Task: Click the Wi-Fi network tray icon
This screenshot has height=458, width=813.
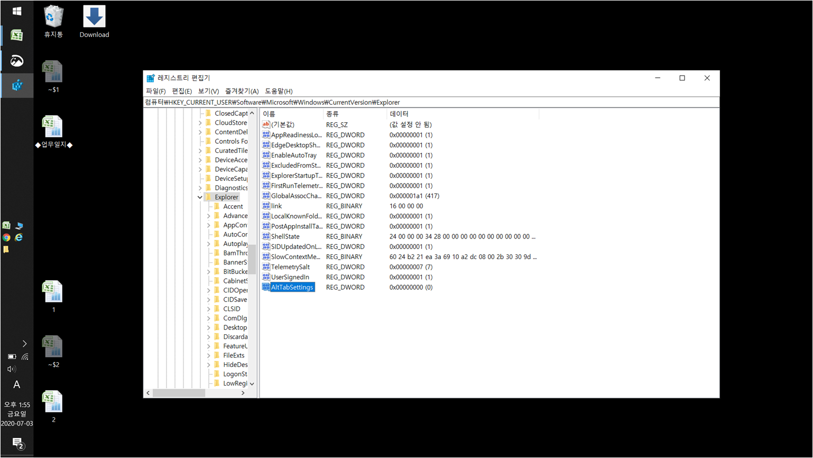Action: (25, 356)
